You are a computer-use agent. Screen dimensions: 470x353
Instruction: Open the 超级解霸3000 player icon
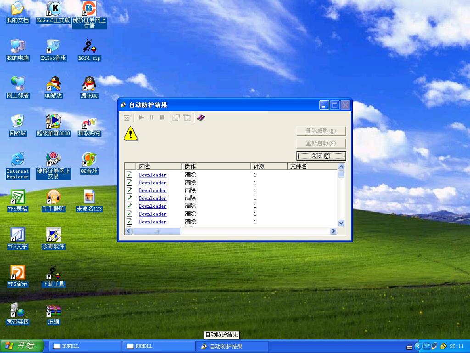tap(53, 121)
